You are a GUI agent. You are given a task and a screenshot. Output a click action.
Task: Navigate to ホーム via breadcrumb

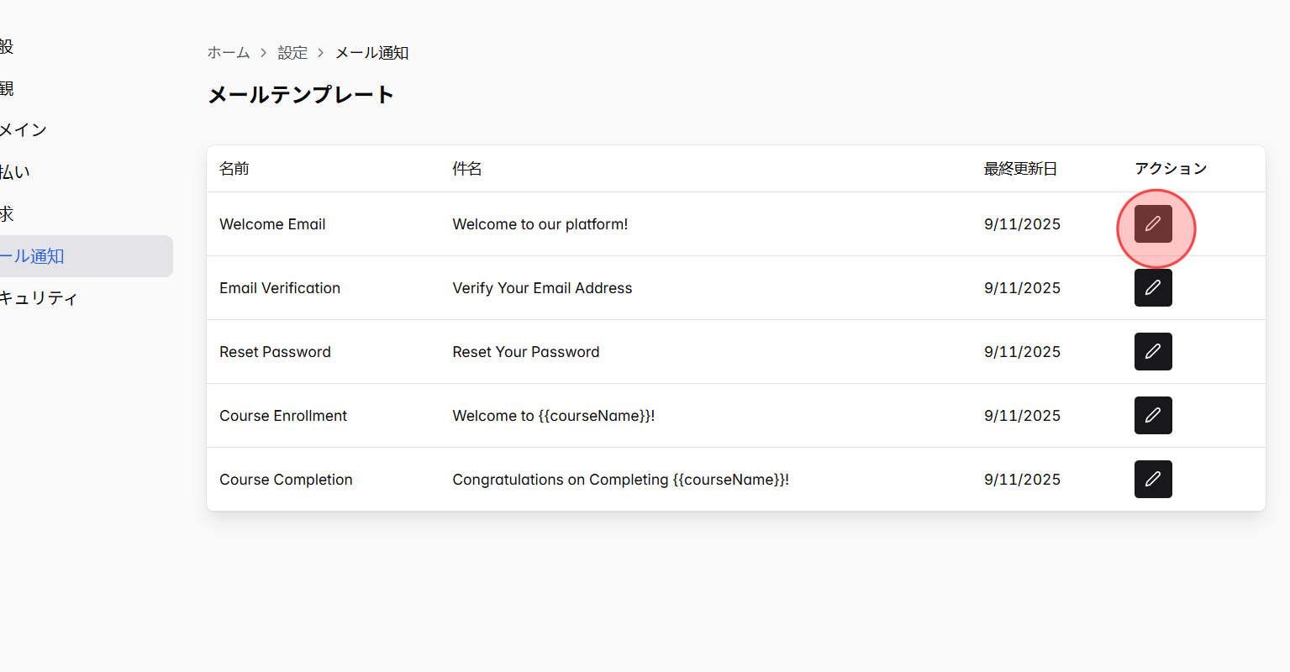pyautogui.click(x=228, y=52)
